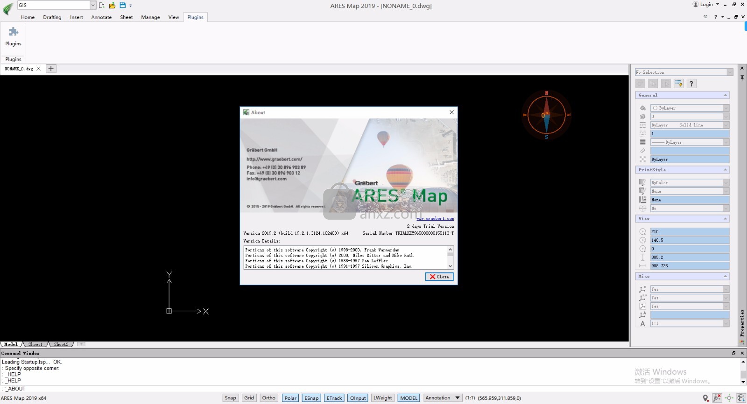Viewport: 747px width, 404px height.
Task: Switch to the Sheet1 layout tab
Action: coord(35,344)
